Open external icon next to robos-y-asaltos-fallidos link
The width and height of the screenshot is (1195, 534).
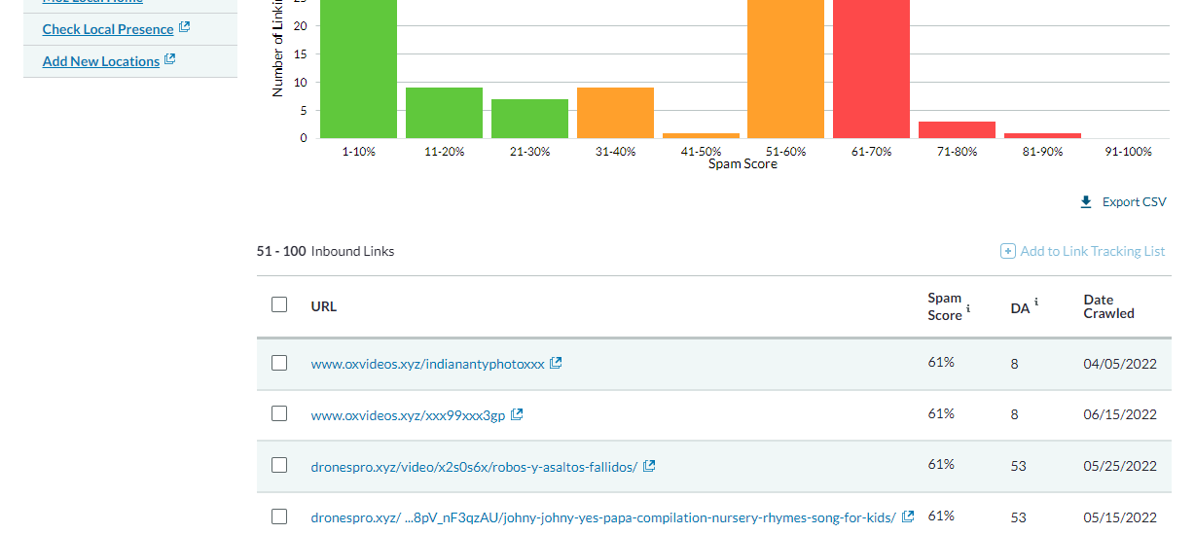pyautogui.click(x=649, y=466)
